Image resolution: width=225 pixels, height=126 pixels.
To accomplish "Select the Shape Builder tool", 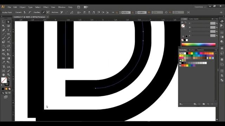I will click(4, 54).
